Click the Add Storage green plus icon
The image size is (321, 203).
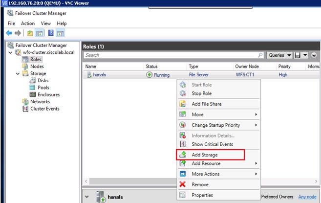click(182, 155)
